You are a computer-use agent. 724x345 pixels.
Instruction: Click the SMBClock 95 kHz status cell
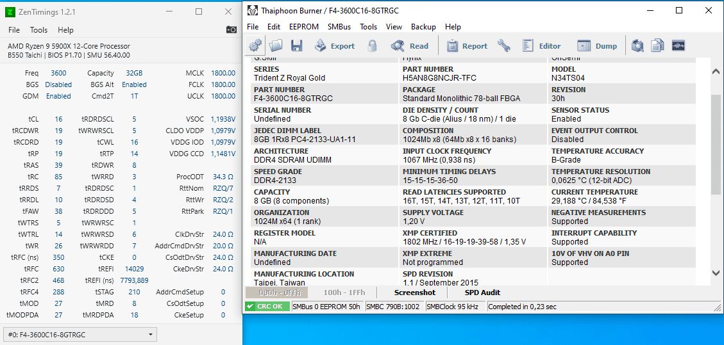pyautogui.click(x=455, y=307)
